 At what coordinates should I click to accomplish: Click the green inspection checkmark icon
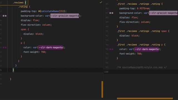(101, 2)
